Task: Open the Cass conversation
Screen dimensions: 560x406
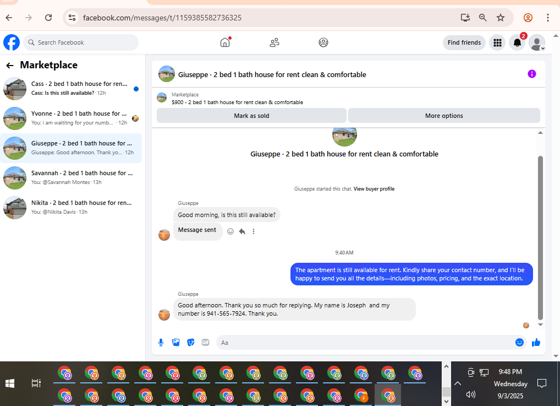Action: click(x=71, y=88)
